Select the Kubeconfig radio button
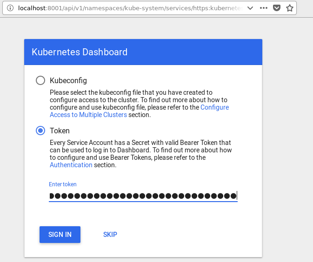Image resolution: width=313 pixels, height=262 pixels. coord(40,80)
